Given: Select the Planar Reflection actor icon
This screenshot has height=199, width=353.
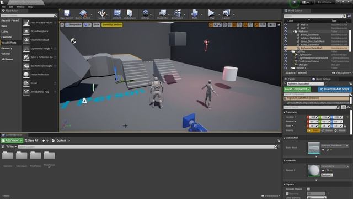Looking at the screenshot, I should click(x=26, y=75).
